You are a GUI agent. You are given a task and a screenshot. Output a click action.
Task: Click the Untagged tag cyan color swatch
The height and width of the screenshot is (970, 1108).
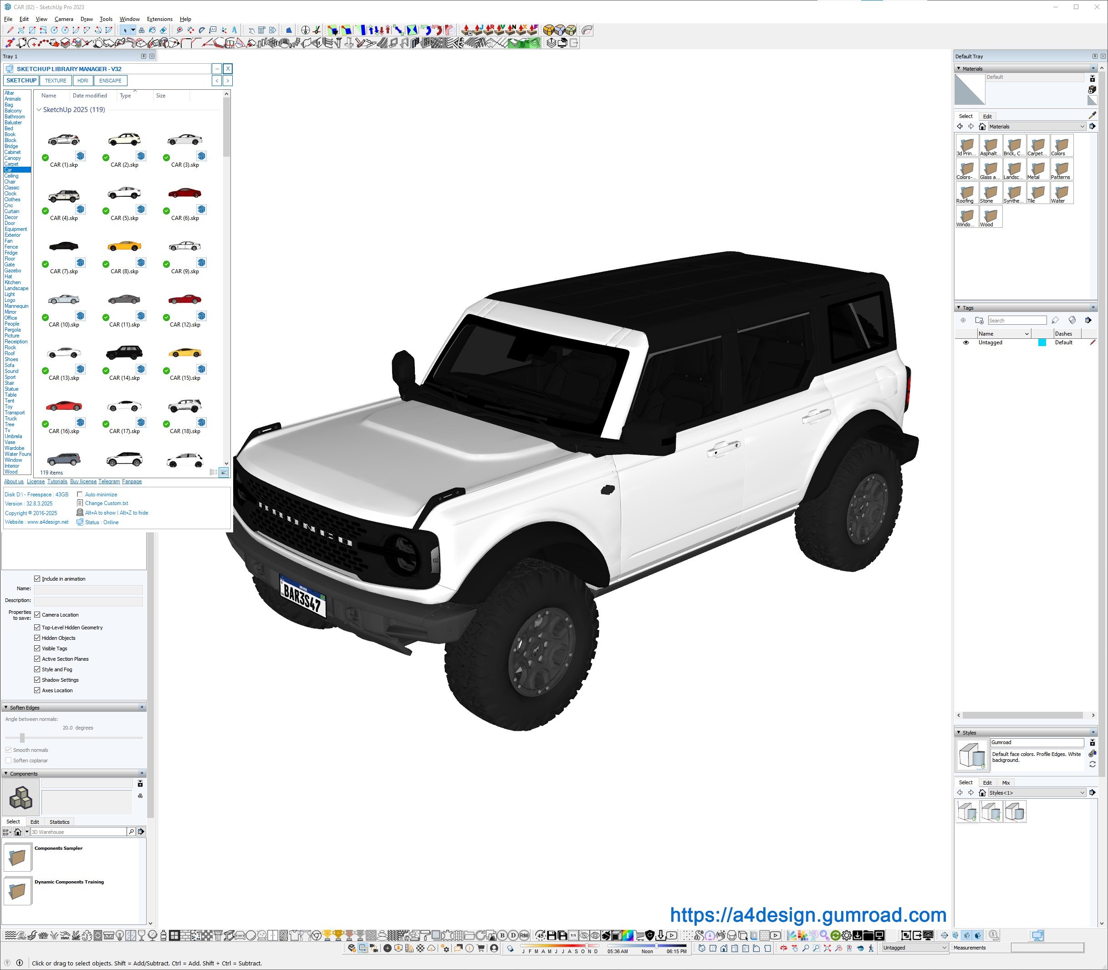tap(1042, 342)
